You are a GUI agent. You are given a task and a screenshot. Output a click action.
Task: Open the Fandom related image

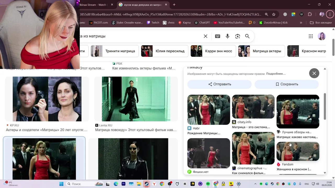point(298,151)
